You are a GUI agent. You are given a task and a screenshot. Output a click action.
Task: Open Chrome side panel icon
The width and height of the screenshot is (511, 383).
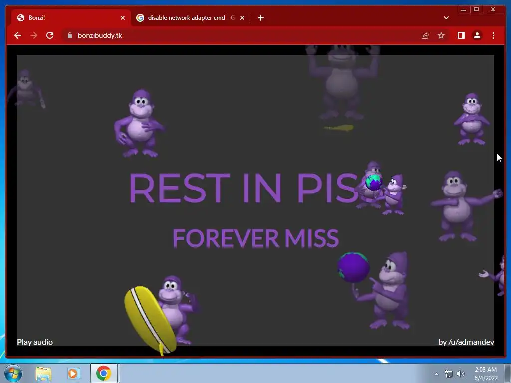click(461, 35)
